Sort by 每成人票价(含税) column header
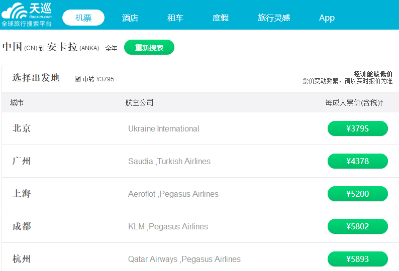This screenshot has width=399, height=271. (354, 102)
